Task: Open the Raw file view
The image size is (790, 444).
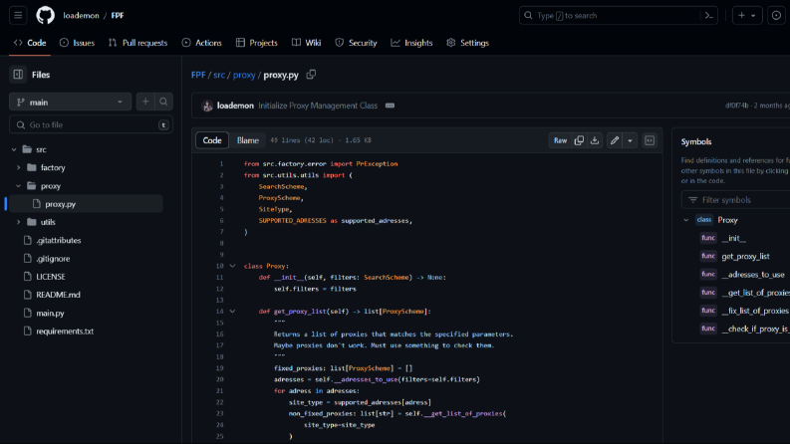Action: (560, 140)
